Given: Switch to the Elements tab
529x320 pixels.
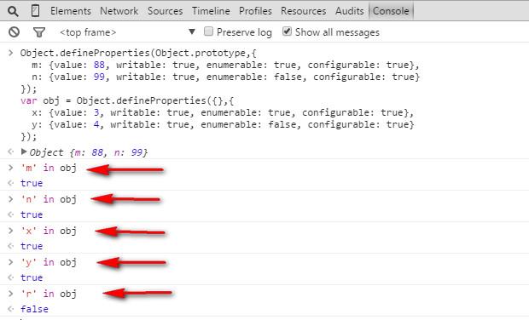Looking at the screenshot, I should pos(71,11).
